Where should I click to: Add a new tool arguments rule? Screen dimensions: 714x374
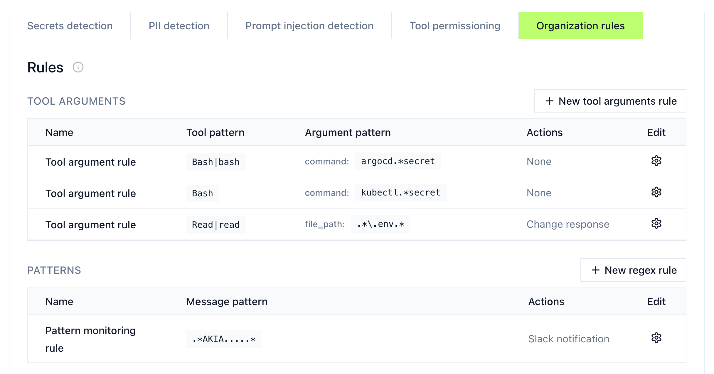click(x=610, y=101)
